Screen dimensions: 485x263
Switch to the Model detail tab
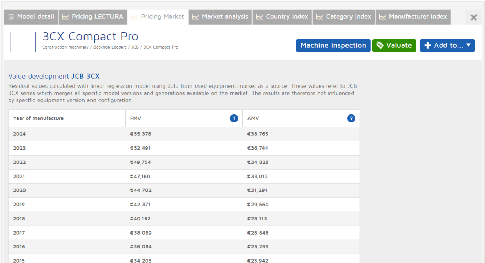tap(31, 17)
